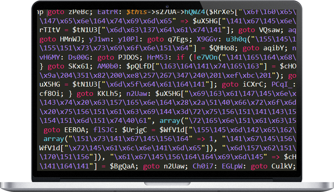Click the VQsaw label after goto
The height and width of the screenshot is (192, 334).
tap(269, 30)
